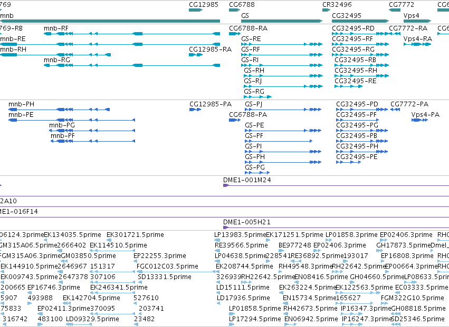Click the CG32495 gene label
449x327 pixels.
[347, 15]
